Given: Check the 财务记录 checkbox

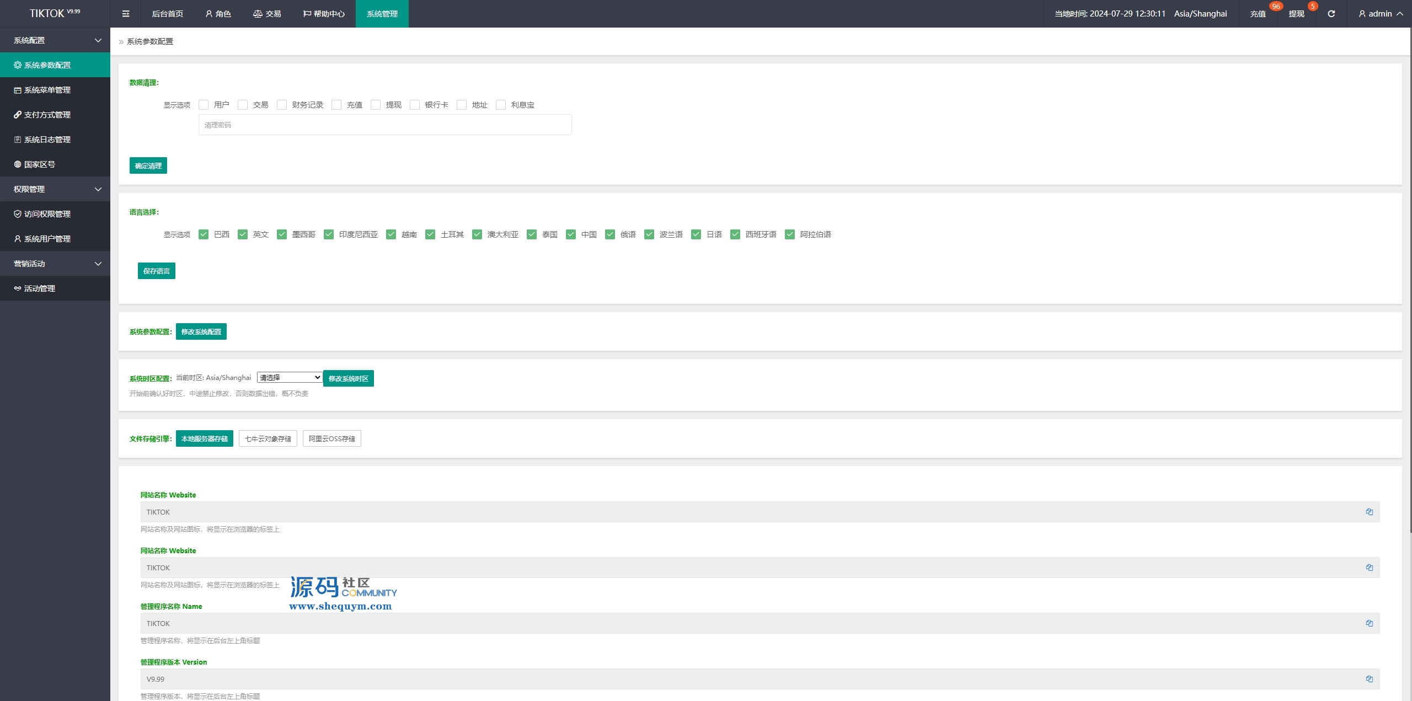Looking at the screenshot, I should tap(282, 105).
